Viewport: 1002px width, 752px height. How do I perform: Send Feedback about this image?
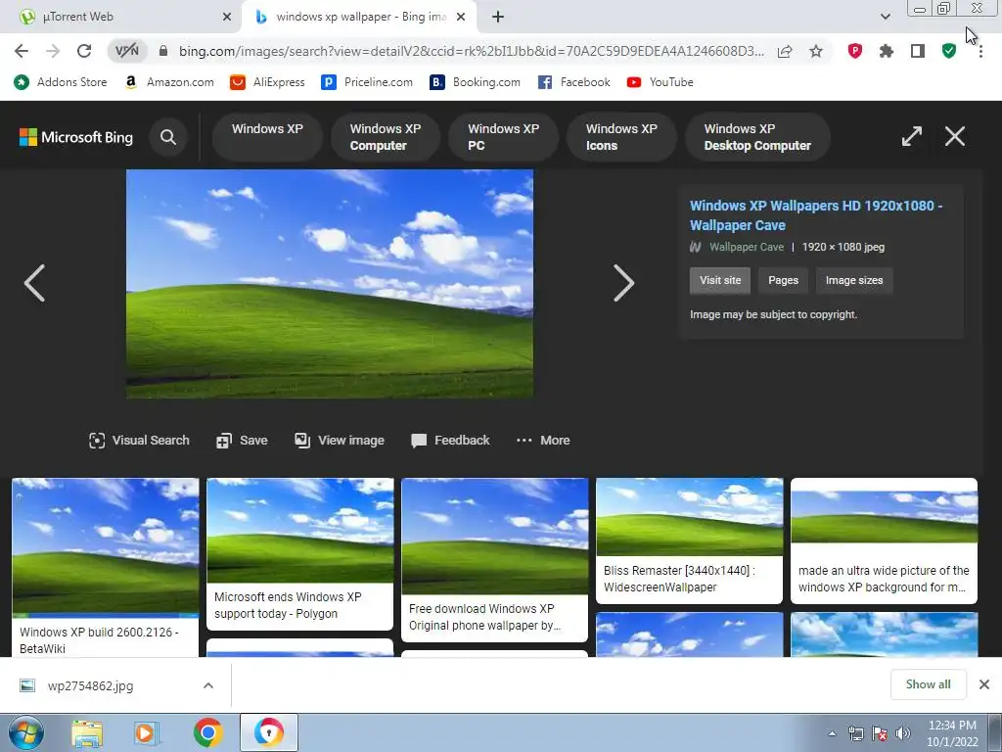450,441
